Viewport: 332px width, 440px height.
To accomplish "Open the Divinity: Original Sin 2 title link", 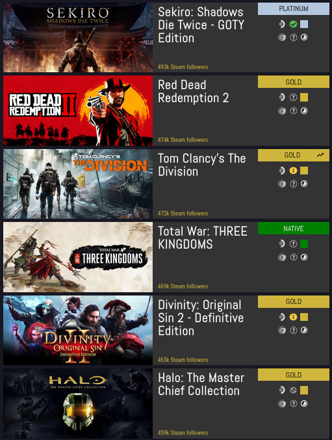I will (x=201, y=318).
